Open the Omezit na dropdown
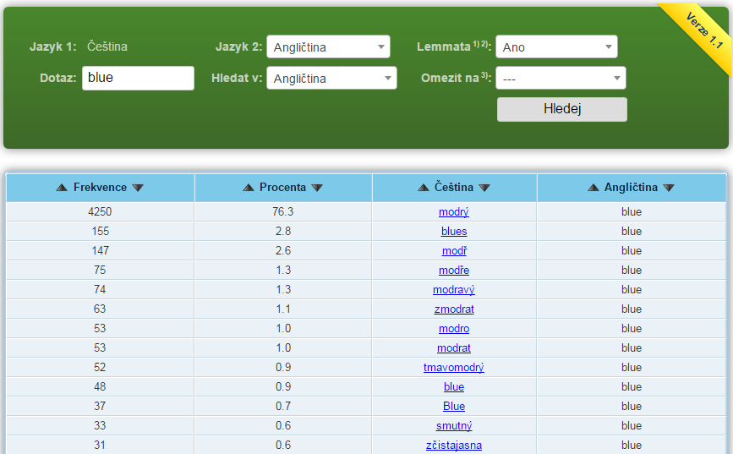 coord(561,79)
